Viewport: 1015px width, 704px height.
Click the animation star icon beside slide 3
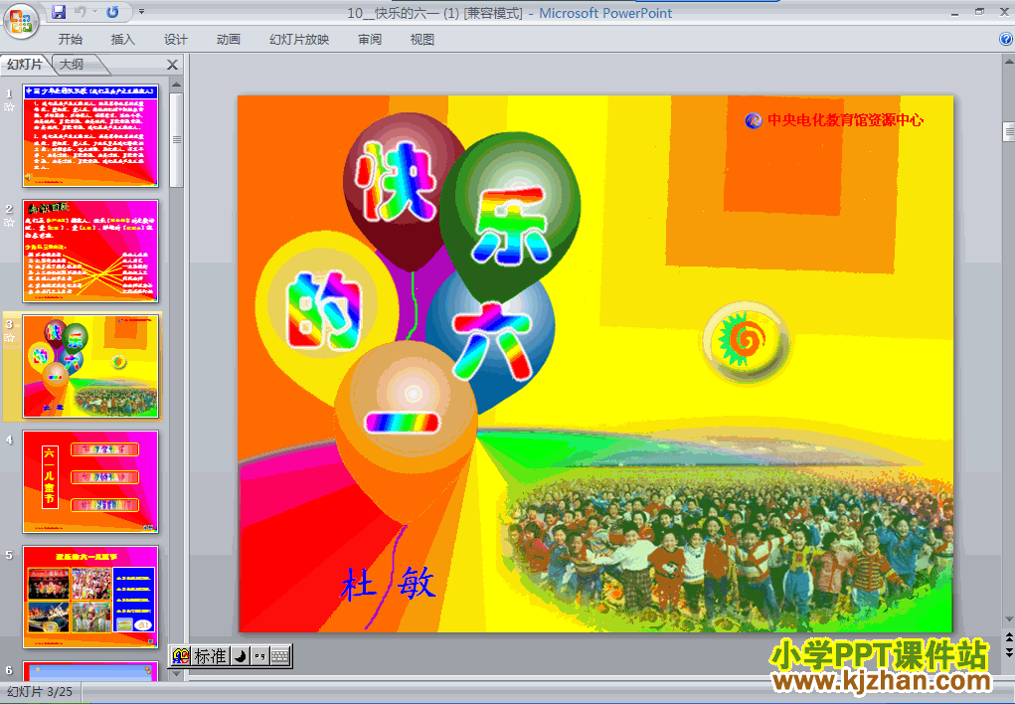click(9, 338)
